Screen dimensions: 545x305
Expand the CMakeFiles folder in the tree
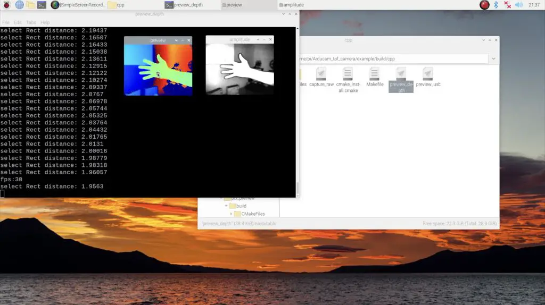click(231, 214)
